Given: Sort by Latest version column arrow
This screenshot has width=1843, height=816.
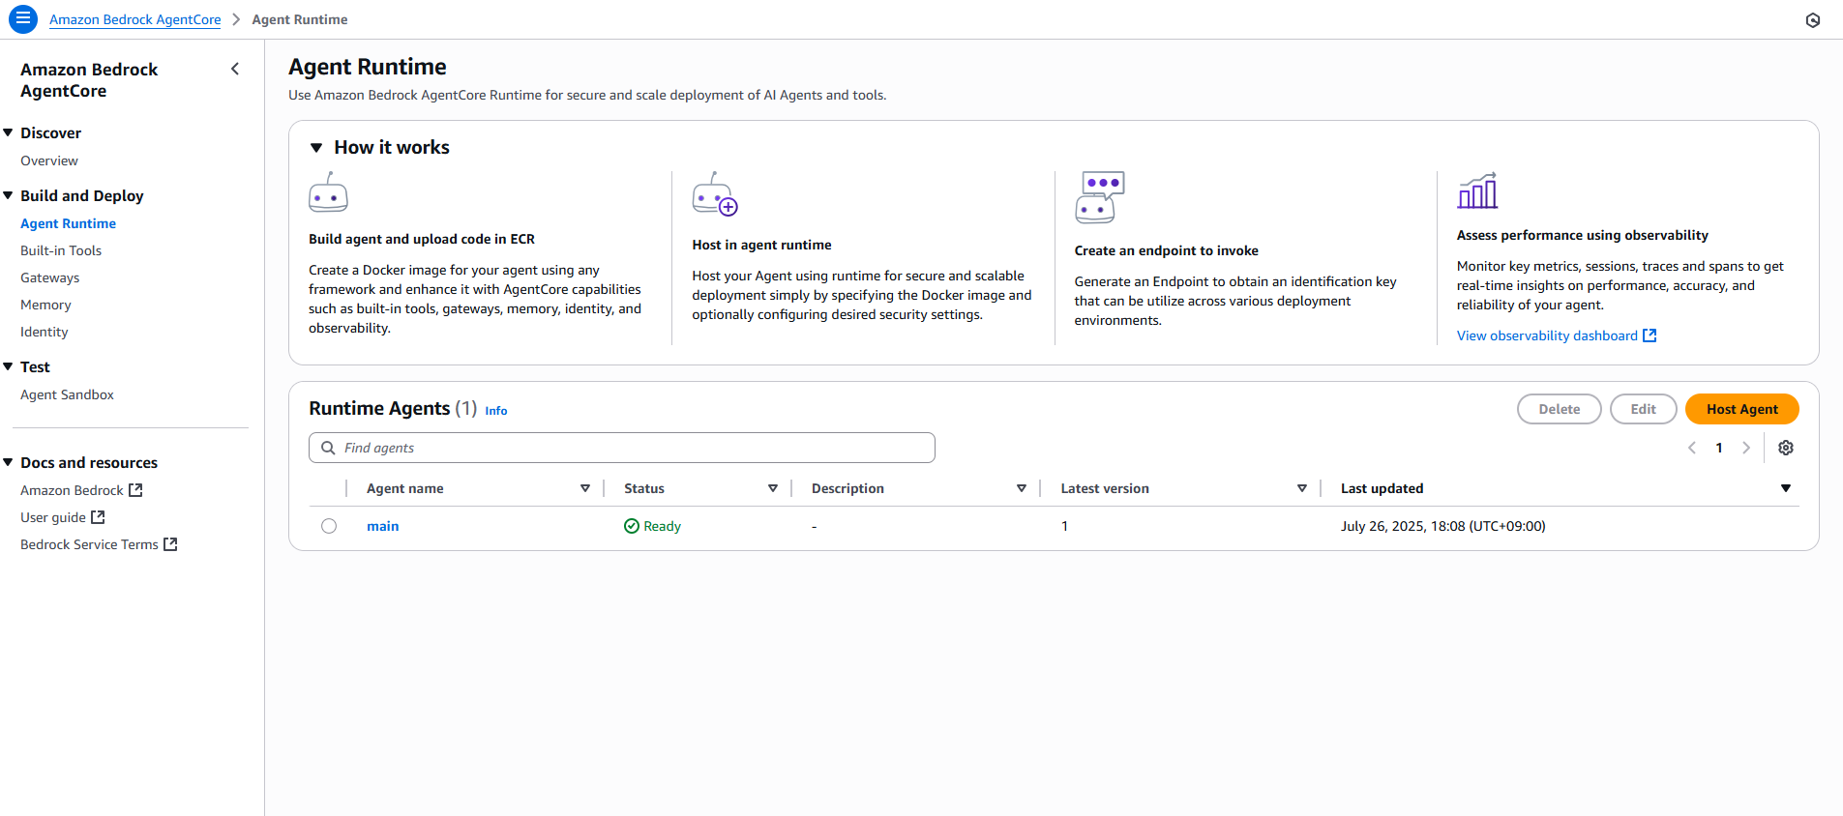Looking at the screenshot, I should pyautogui.click(x=1302, y=488).
